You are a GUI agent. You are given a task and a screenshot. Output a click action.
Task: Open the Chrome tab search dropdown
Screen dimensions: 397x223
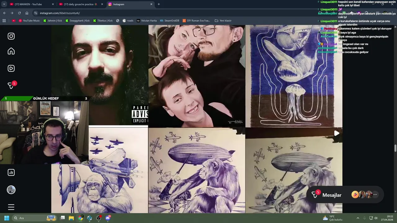tap(4, 4)
